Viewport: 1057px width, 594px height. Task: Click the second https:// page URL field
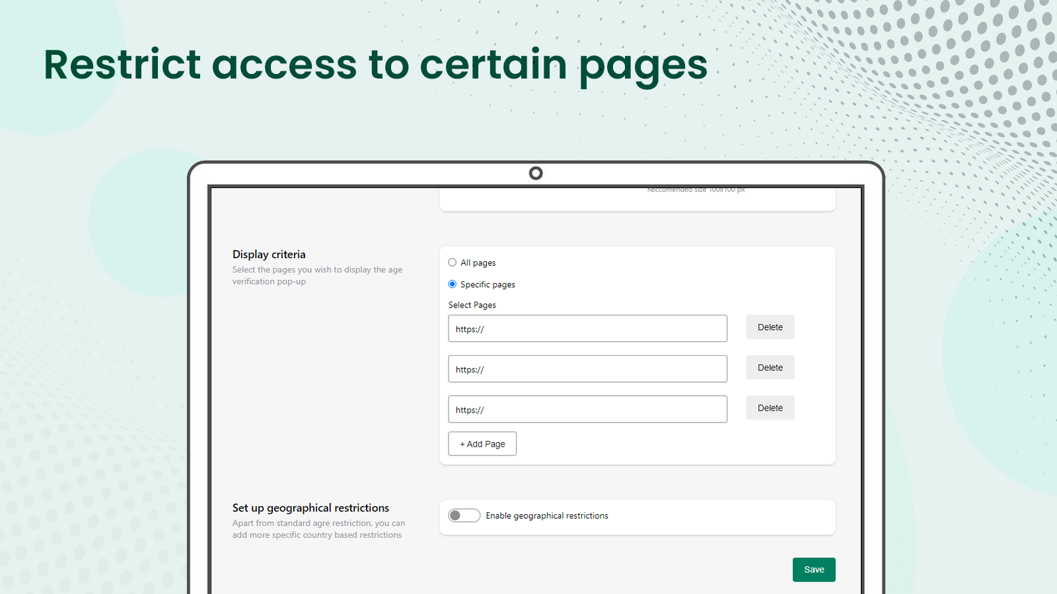(587, 369)
